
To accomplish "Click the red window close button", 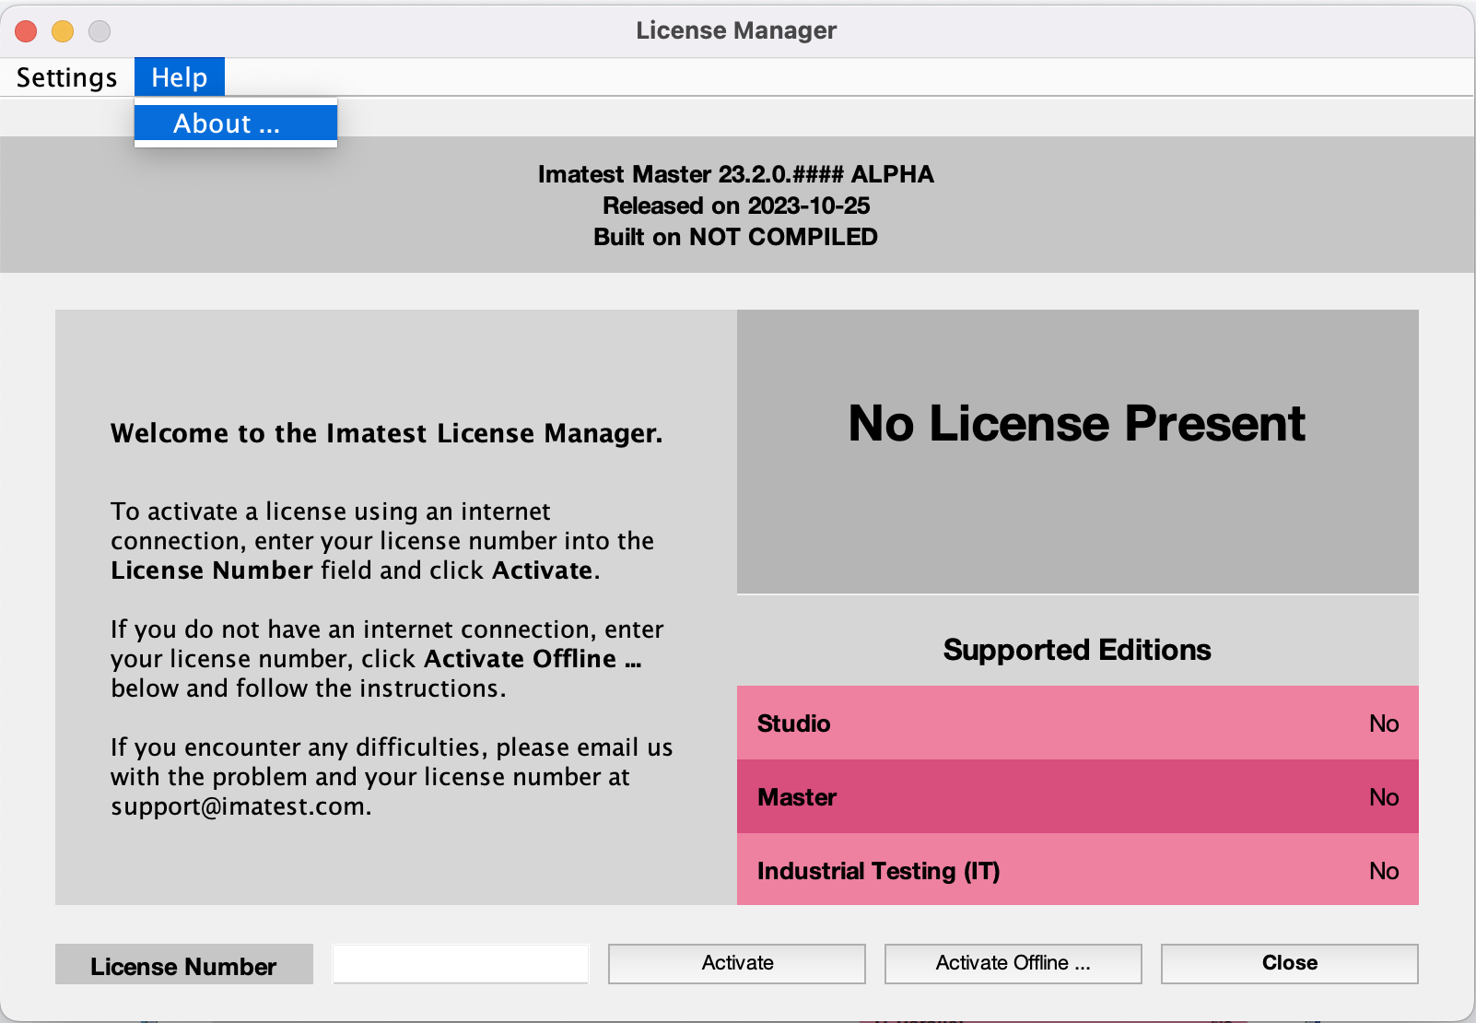I will coord(26,31).
